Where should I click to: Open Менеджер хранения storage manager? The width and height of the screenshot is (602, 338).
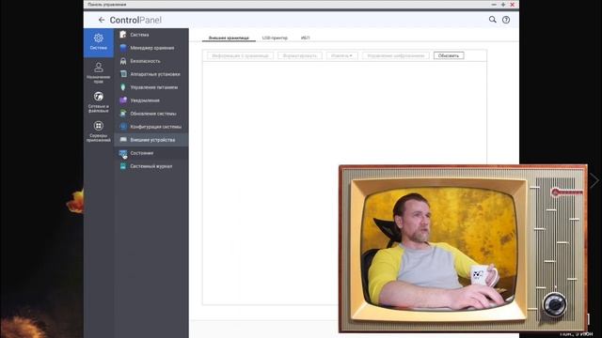[x=151, y=48]
